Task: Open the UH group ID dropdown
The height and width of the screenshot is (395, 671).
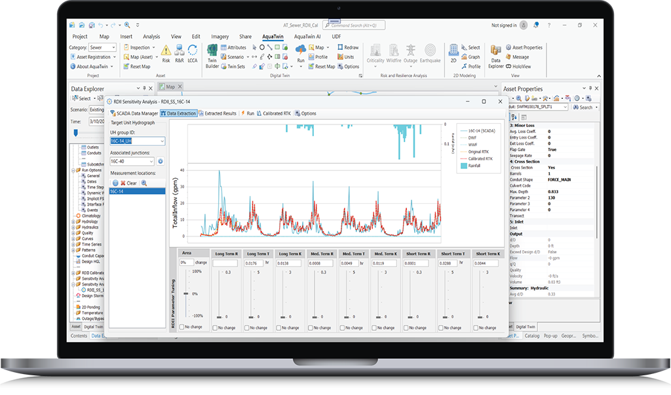Action: (x=161, y=141)
